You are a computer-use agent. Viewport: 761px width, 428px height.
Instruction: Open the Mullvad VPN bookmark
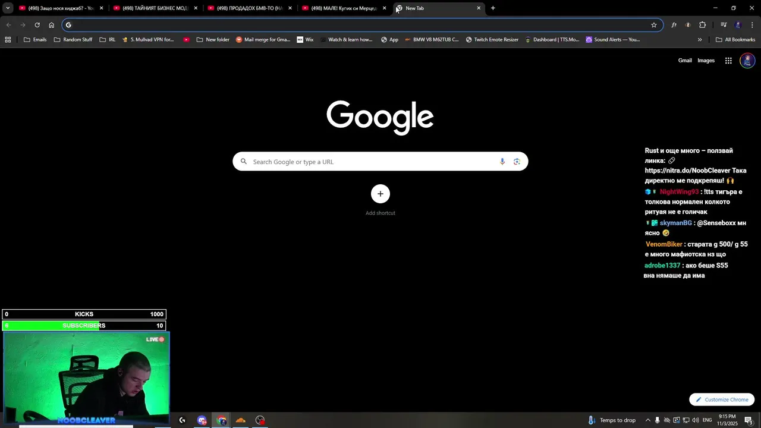click(147, 40)
